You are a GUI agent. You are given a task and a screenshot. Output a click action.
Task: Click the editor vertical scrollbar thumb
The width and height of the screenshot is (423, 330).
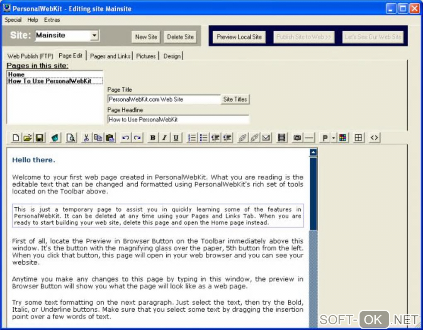tap(313, 194)
